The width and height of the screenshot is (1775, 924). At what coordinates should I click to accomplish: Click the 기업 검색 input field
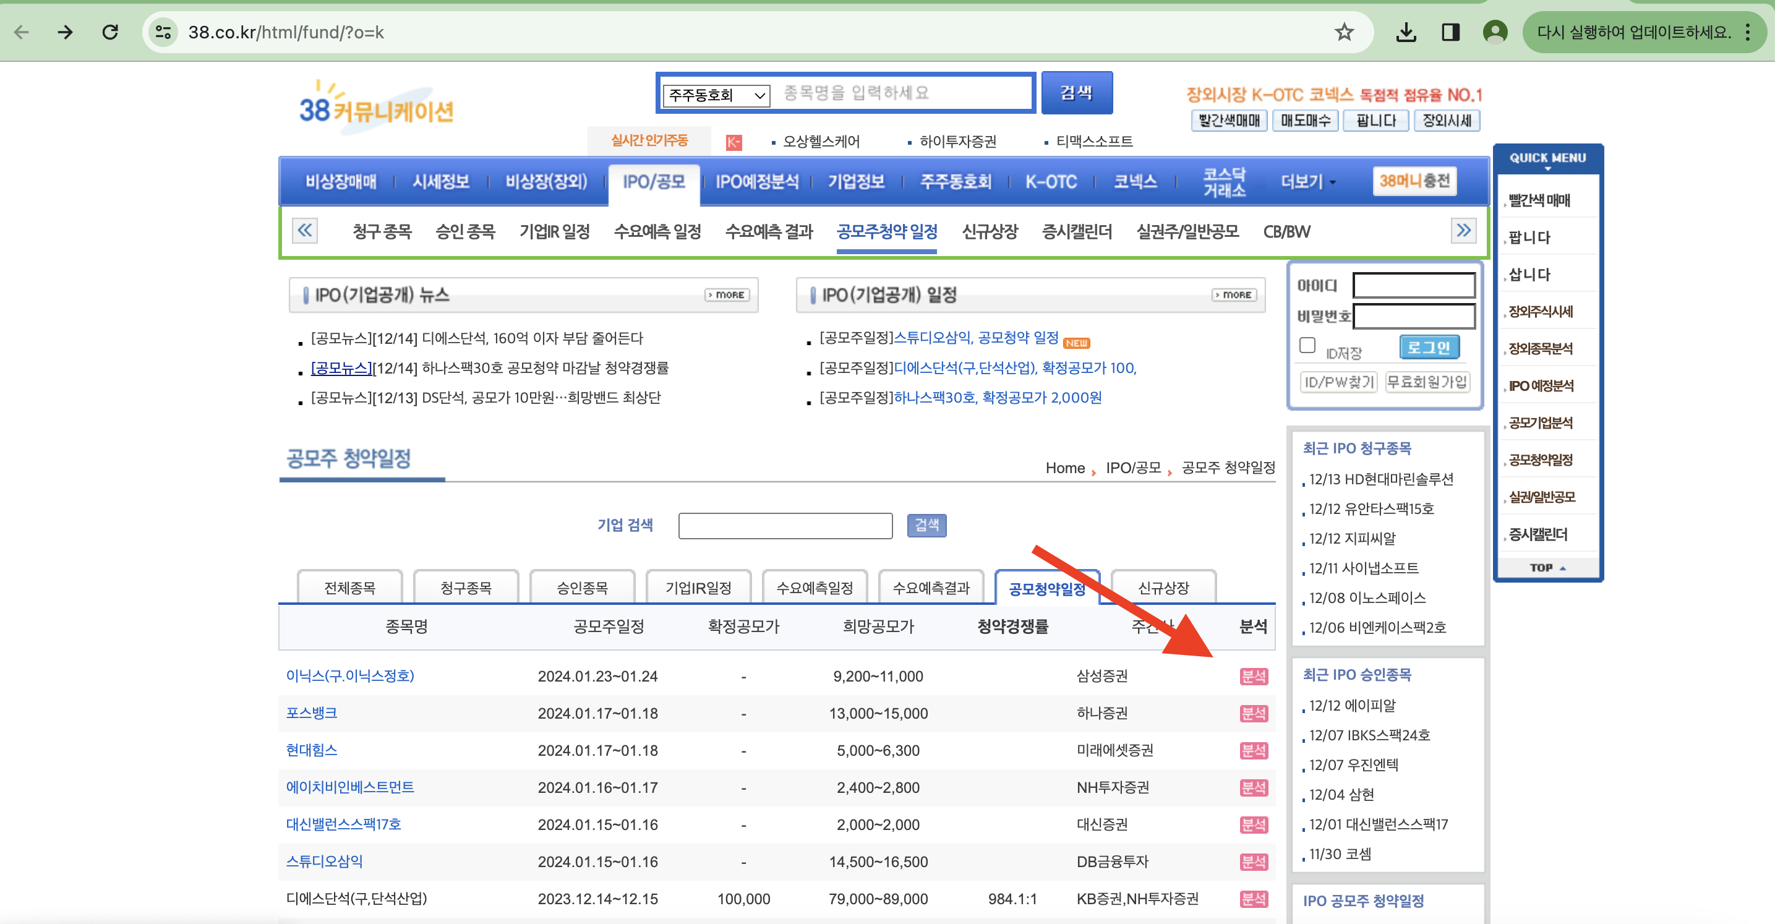[785, 526]
